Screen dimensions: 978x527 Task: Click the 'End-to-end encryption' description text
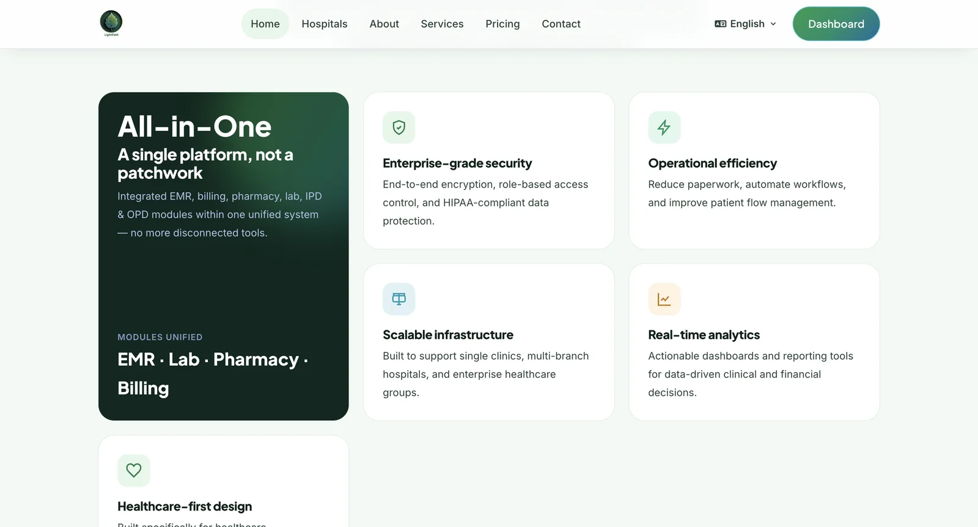click(486, 203)
